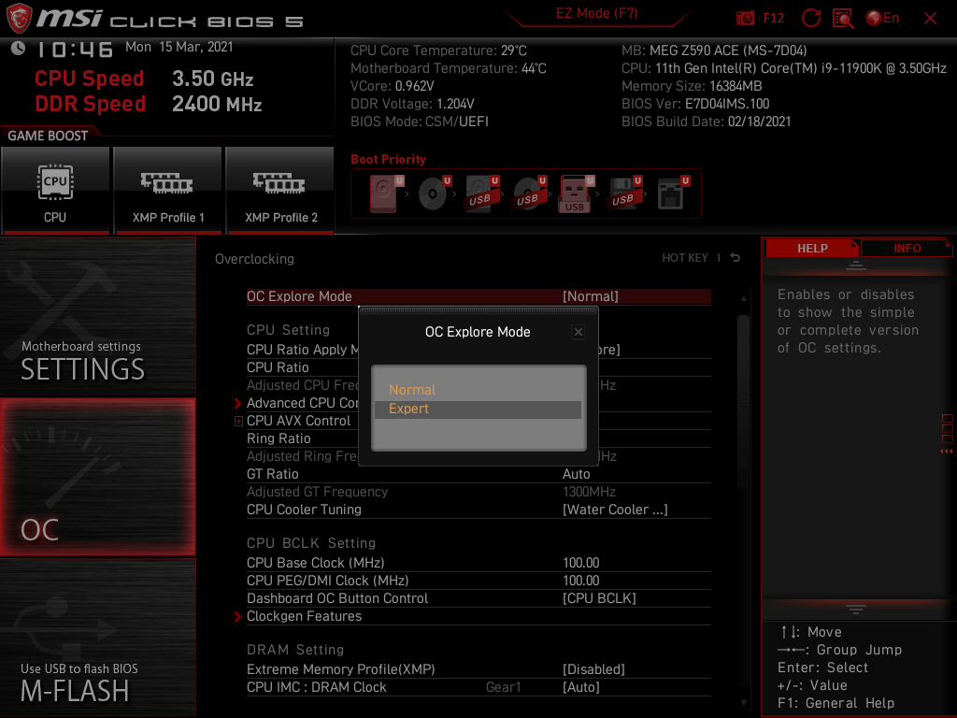Select the CPU Ratio row
The image size is (957, 718).
[x=478, y=367]
